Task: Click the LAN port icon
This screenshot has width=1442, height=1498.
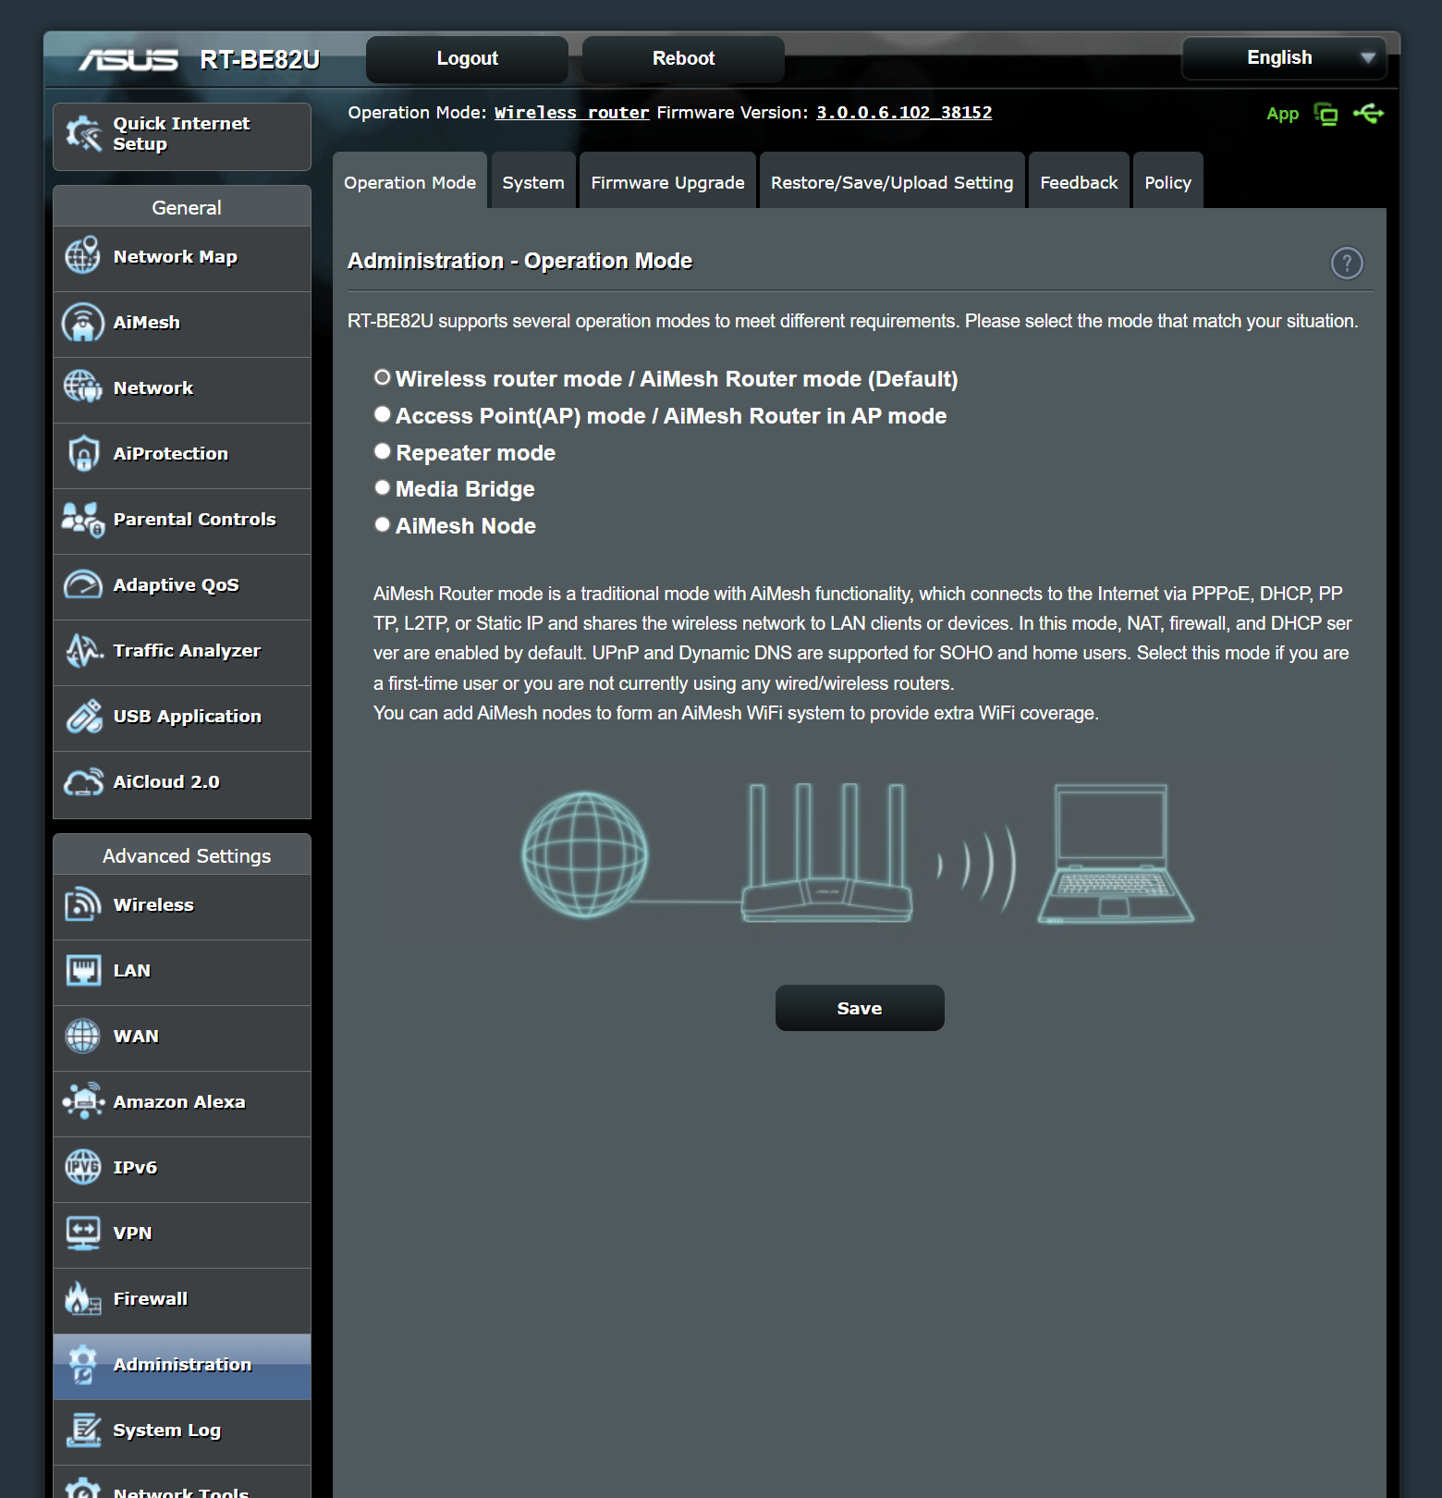Action: point(83,970)
